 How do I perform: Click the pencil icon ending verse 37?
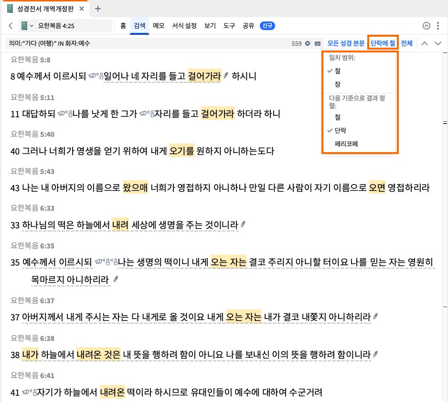pyautogui.click(x=375, y=316)
